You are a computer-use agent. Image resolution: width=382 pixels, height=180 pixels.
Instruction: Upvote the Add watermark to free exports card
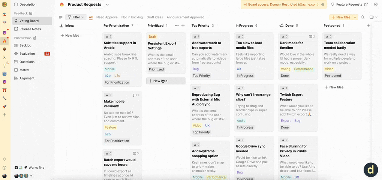pos(196,37)
